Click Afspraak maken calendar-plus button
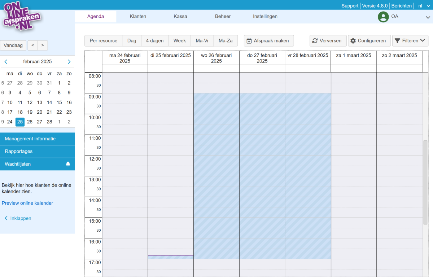 coord(268,41)
